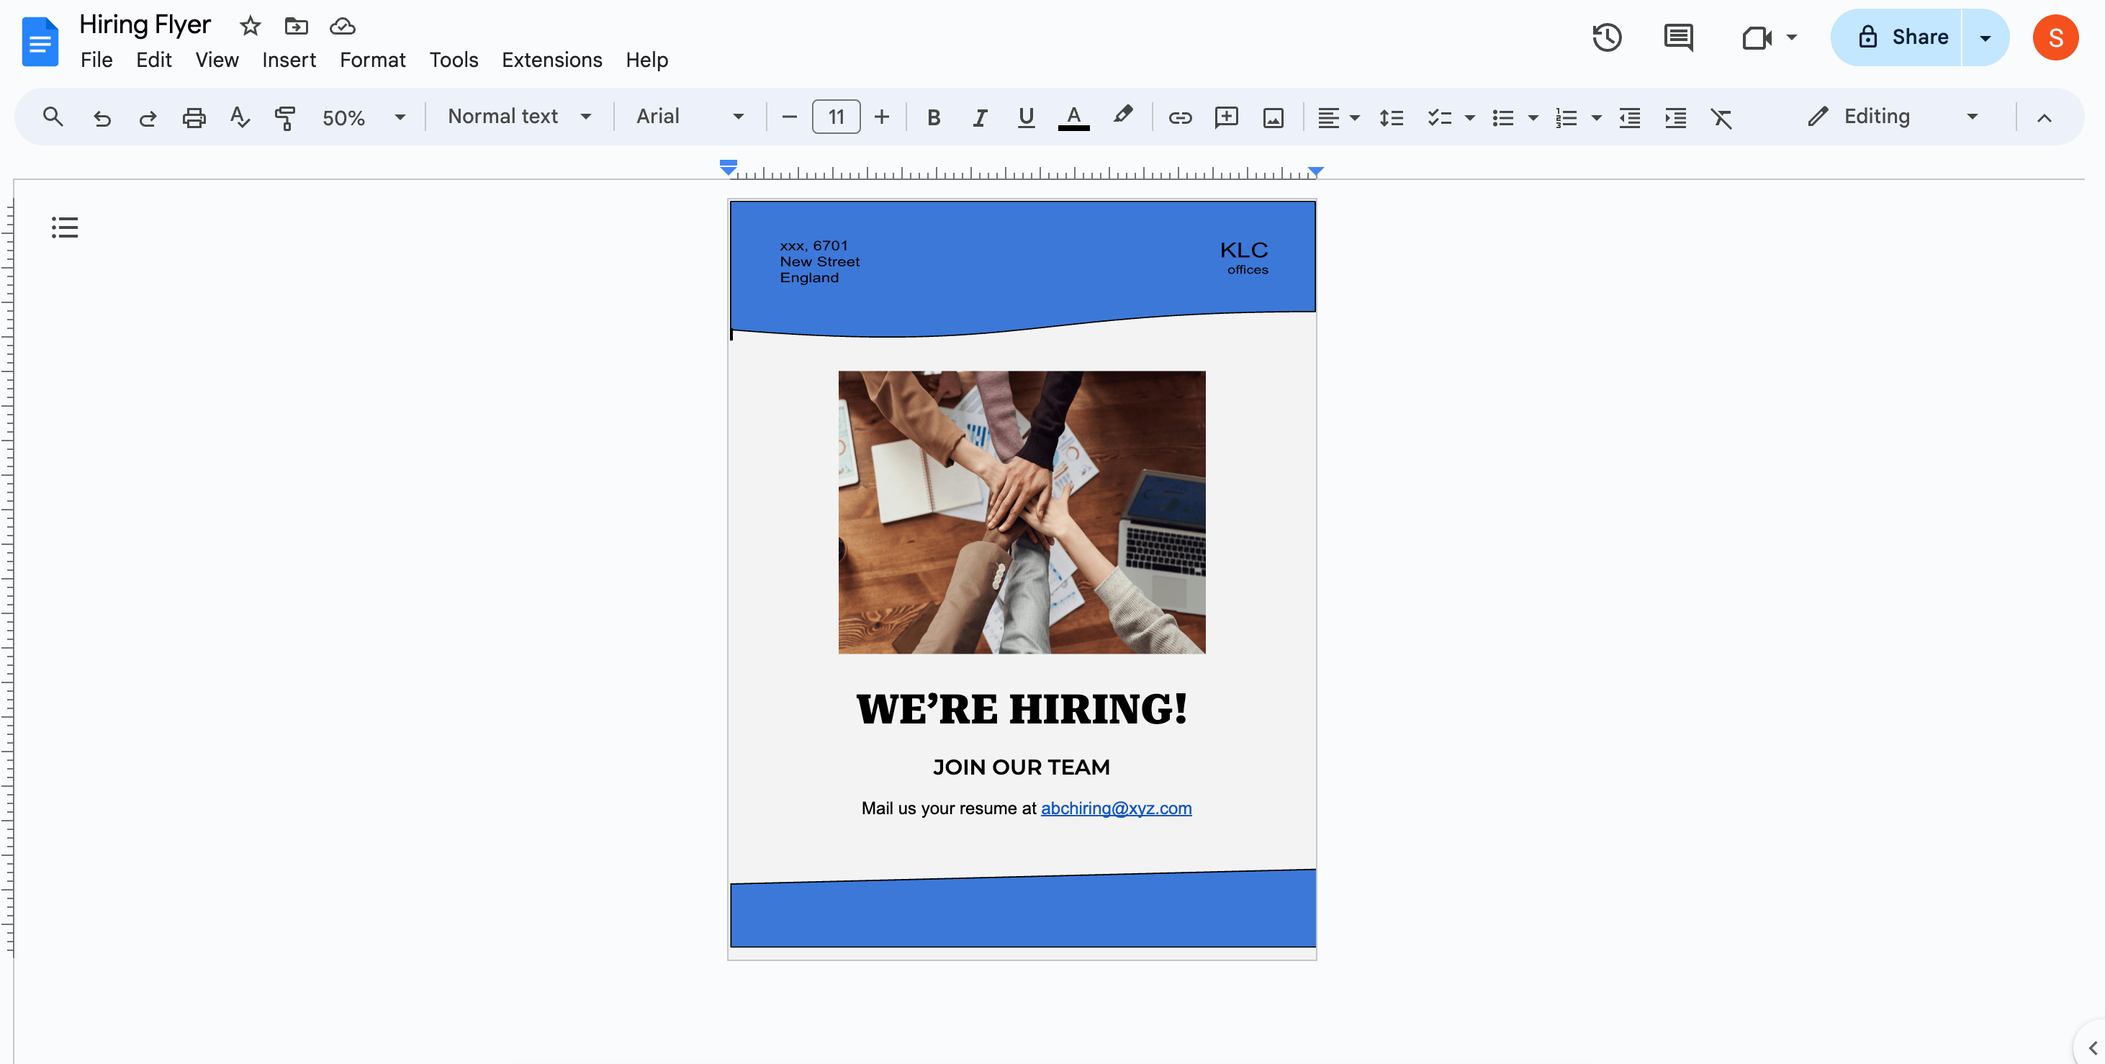Open the Arial font dropdown

point(689,117)
